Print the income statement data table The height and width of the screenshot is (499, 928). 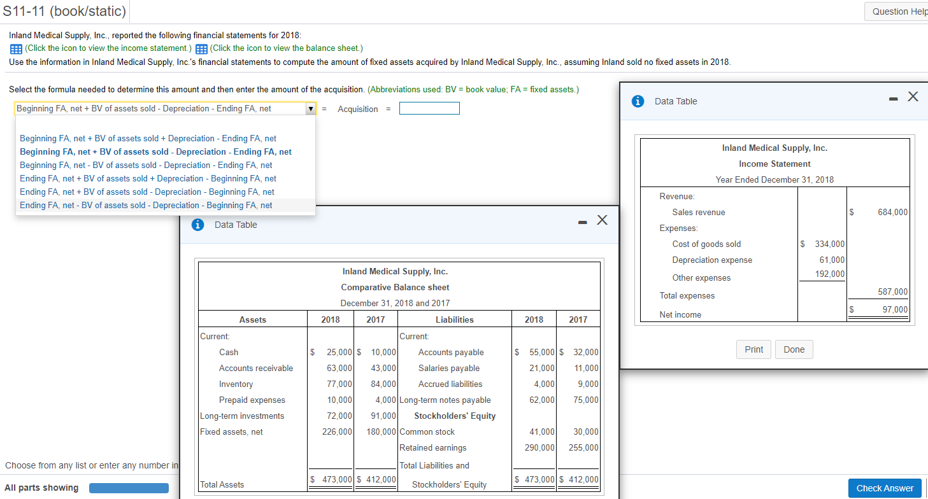[x=754, y=349]
